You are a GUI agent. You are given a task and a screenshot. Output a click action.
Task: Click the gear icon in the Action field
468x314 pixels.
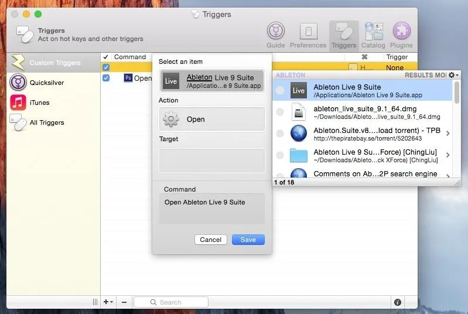click(170, 119)
